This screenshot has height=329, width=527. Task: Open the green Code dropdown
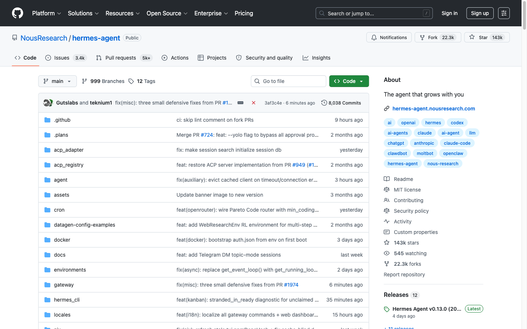pyautogui.click(x=349, y=81)
